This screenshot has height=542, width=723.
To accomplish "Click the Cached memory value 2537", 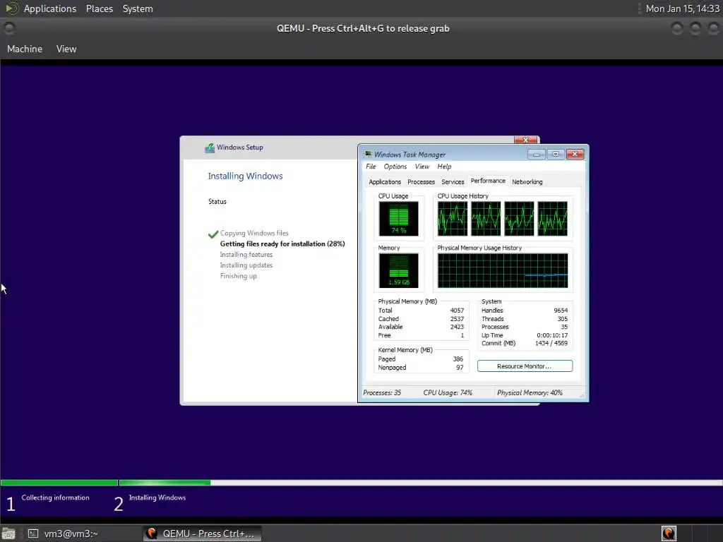I will click(457, 319).
